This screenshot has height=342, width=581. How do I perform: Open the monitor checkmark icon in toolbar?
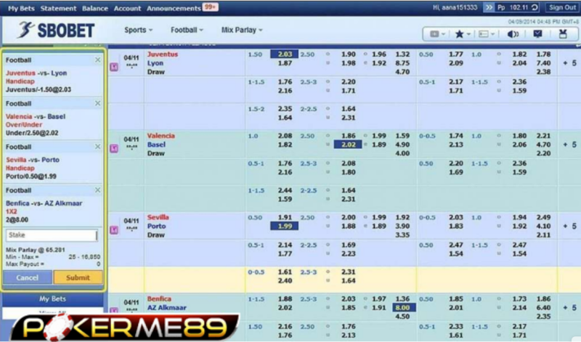tap(537, 34)
